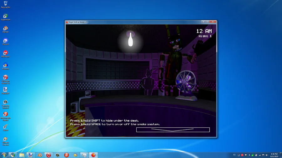The width and height of the screenshot is (282, 158).
Task: Open the Recycle Bin desktop icon
Action: click(x=6, y=5)
